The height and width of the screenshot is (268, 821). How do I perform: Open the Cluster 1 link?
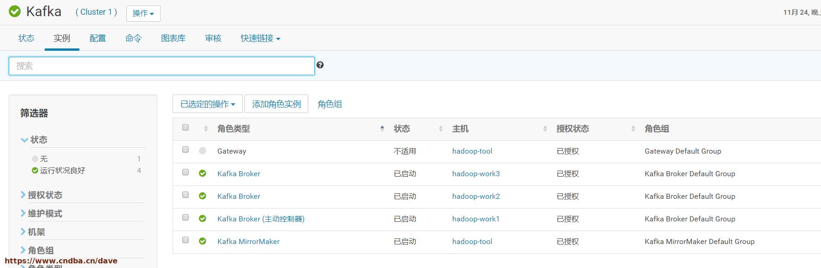(x=96, y=12)
